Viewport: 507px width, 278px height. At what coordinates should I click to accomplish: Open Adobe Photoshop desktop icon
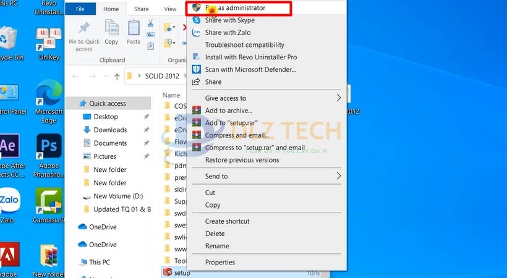pos(49,156)
